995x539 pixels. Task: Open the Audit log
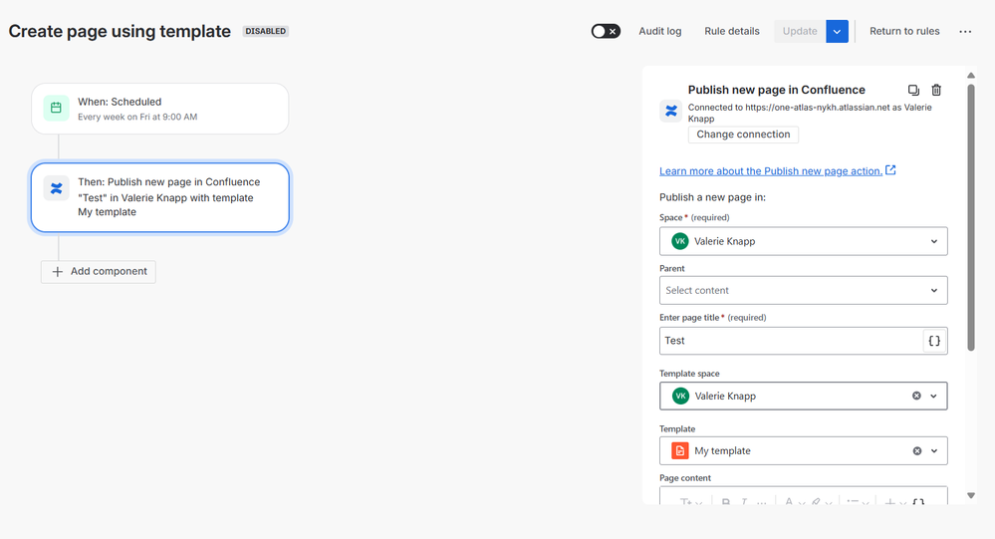pyautogui.click(x=660, y=31)
